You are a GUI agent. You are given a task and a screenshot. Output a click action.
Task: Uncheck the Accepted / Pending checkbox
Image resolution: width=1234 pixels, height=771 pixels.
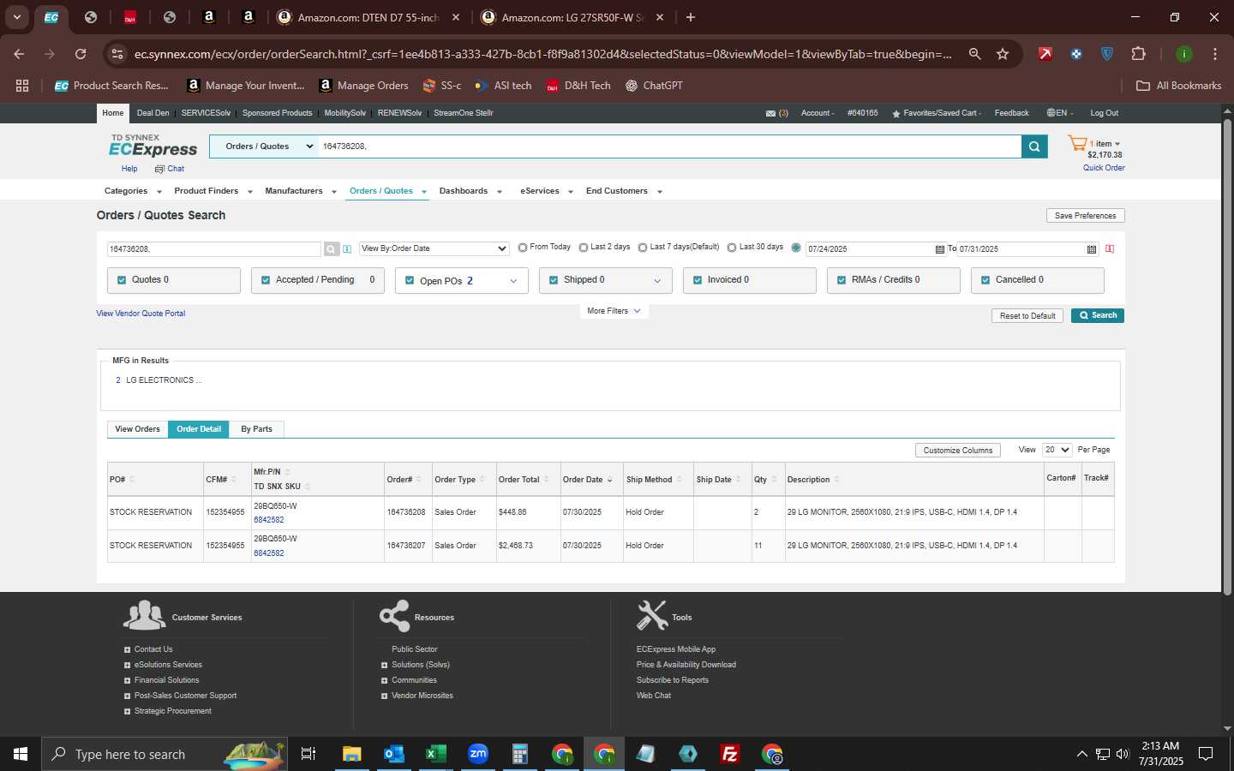266,280
